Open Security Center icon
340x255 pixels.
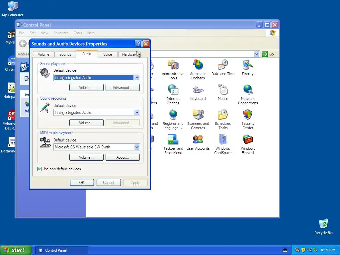click(248, 120)
